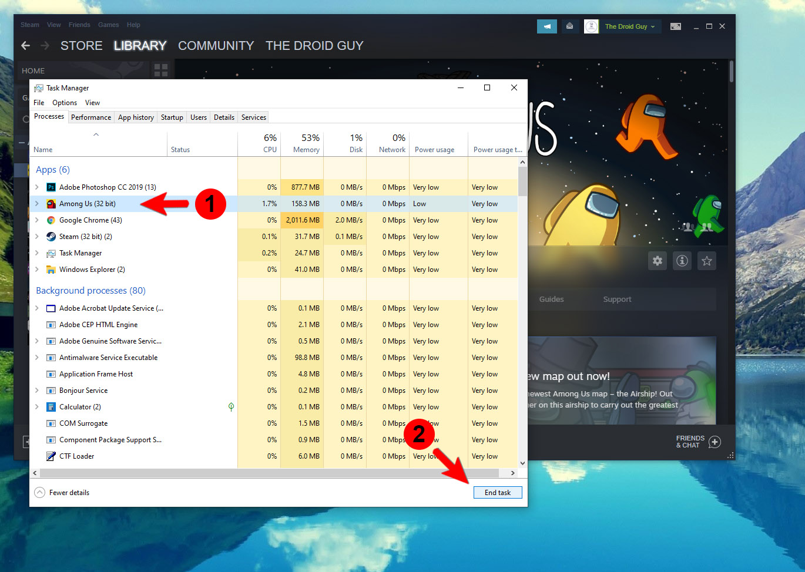Enter Big Picture mode in Steam
The width and height of the screenshot is (805, 572).
[675, 26]
